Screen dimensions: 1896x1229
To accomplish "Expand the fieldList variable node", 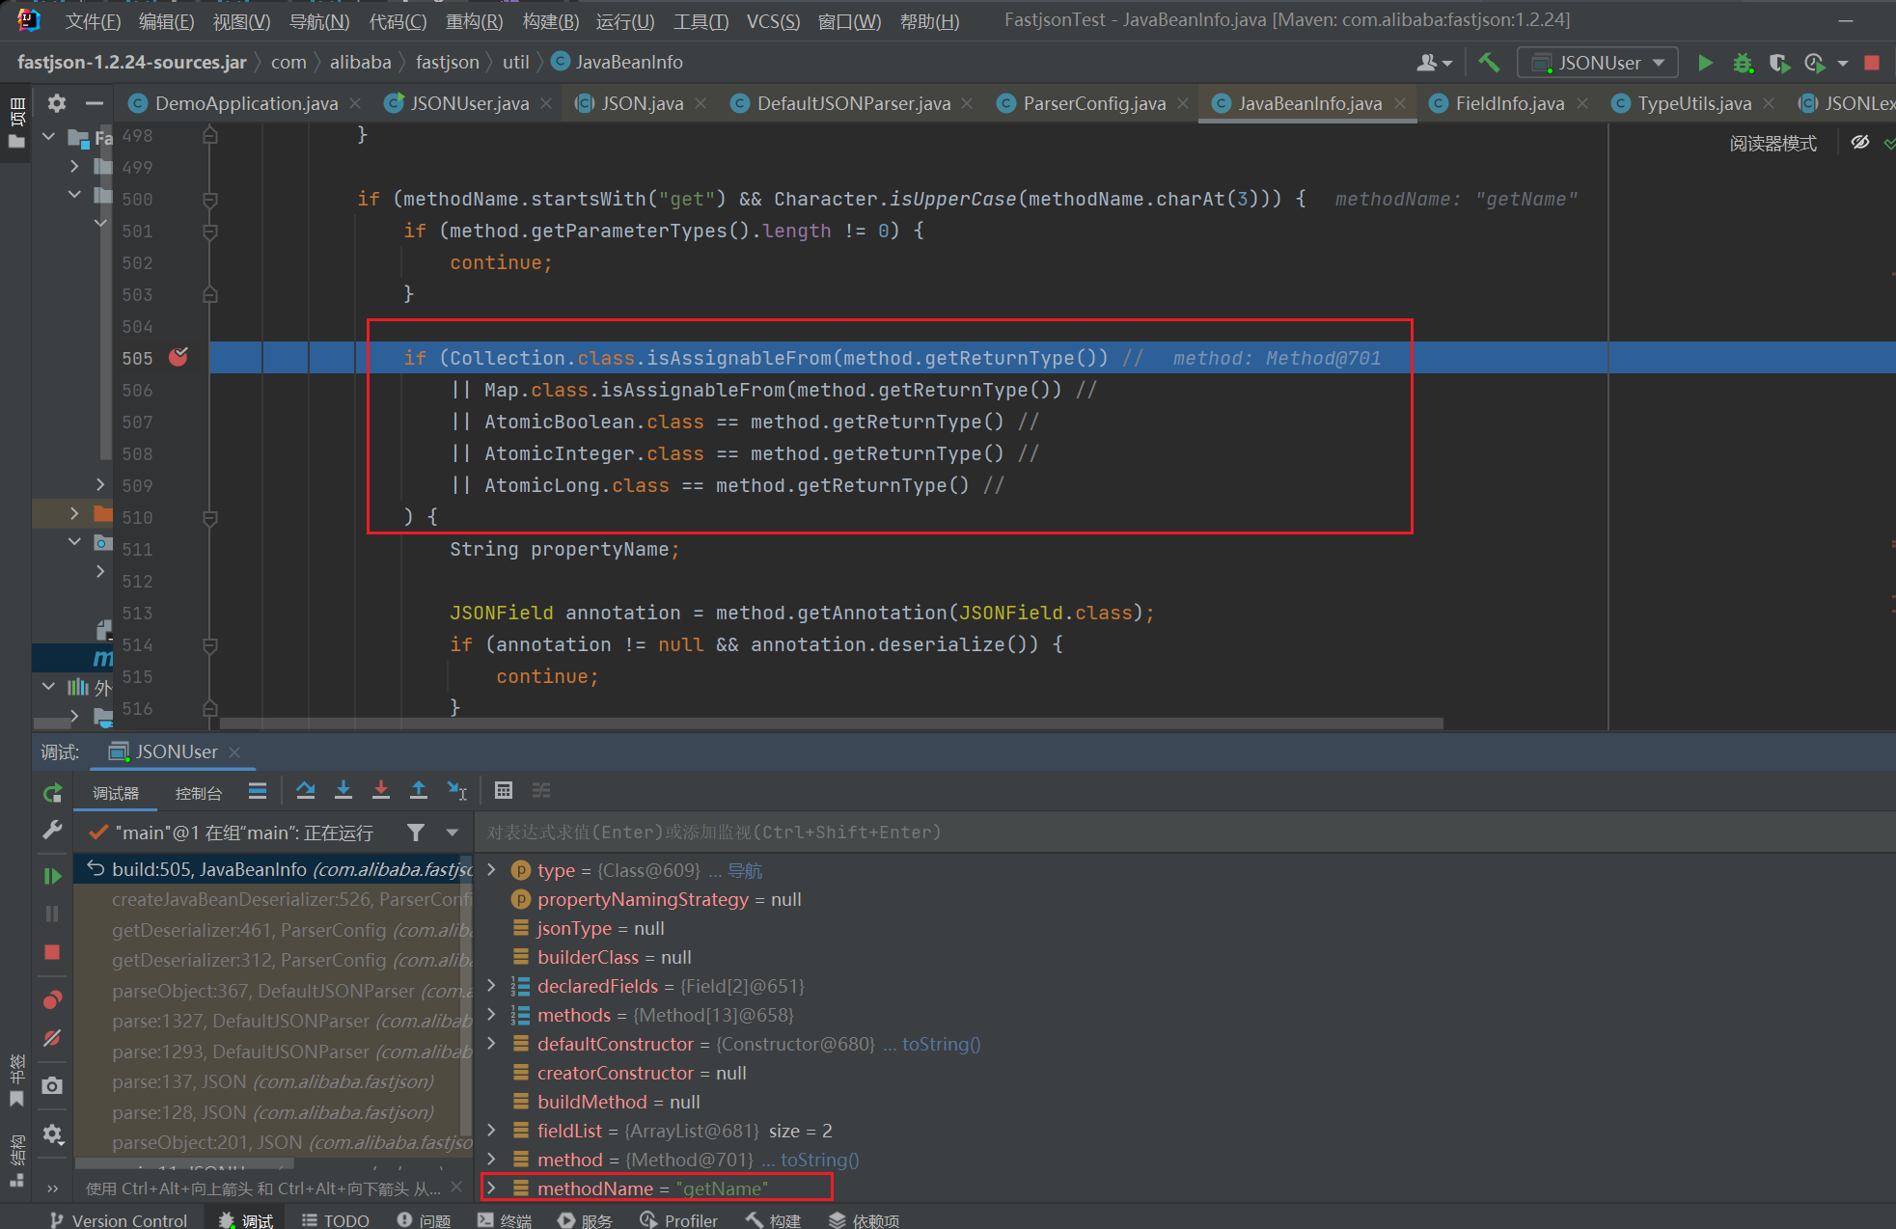I will click(492, 1131).
